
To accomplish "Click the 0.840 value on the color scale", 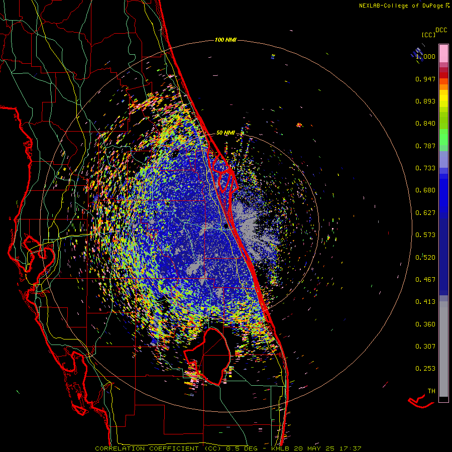I will pos(425,124).
